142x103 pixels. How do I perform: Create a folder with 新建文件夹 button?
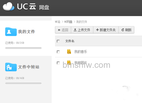pyautogui.click(x=106, y=30)
